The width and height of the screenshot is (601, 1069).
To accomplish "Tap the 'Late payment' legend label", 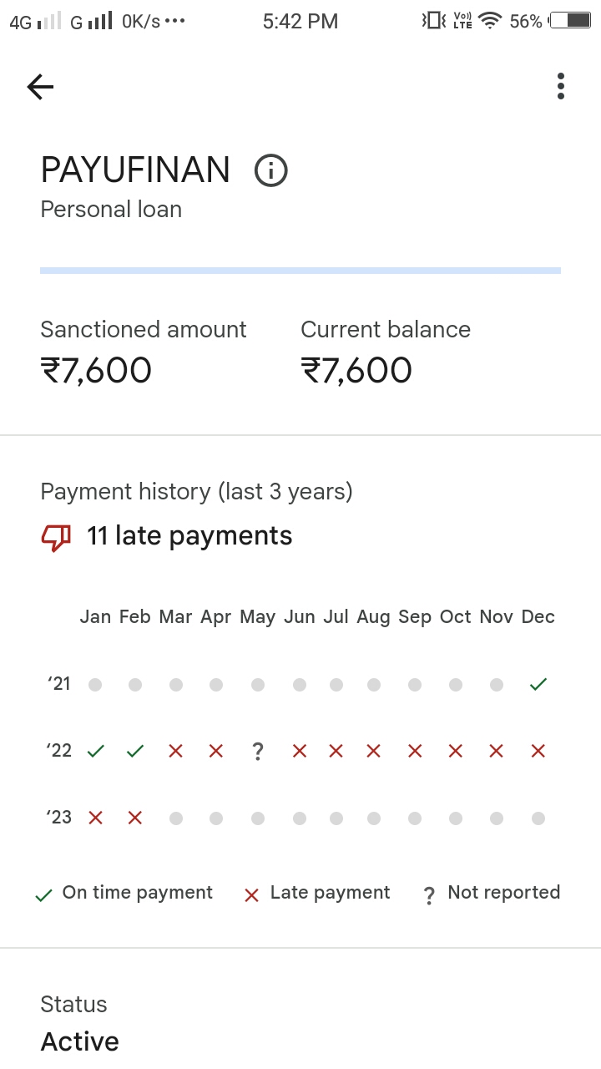I will (x=330, y=893).
